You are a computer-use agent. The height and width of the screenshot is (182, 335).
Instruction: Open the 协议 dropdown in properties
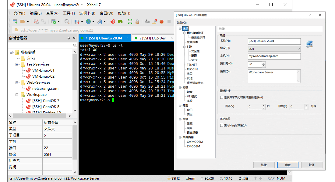[x=298, y=49]
